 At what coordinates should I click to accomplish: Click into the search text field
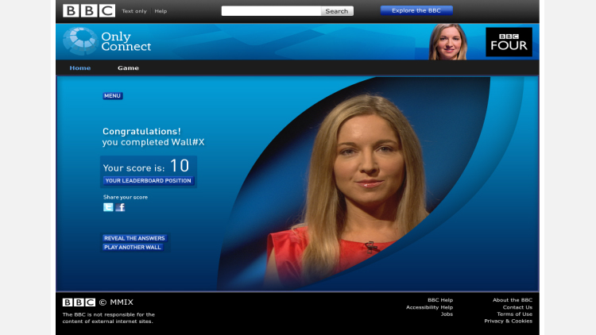[x=272, y=11]
